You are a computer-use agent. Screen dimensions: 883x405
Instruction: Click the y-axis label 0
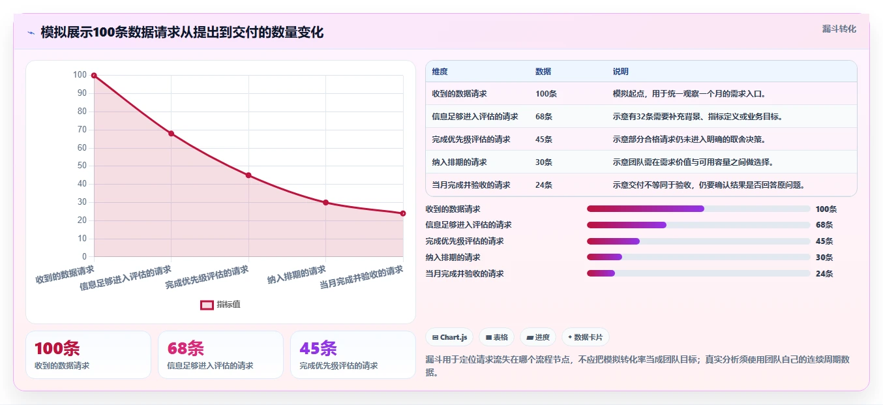[x=84, y=257]
